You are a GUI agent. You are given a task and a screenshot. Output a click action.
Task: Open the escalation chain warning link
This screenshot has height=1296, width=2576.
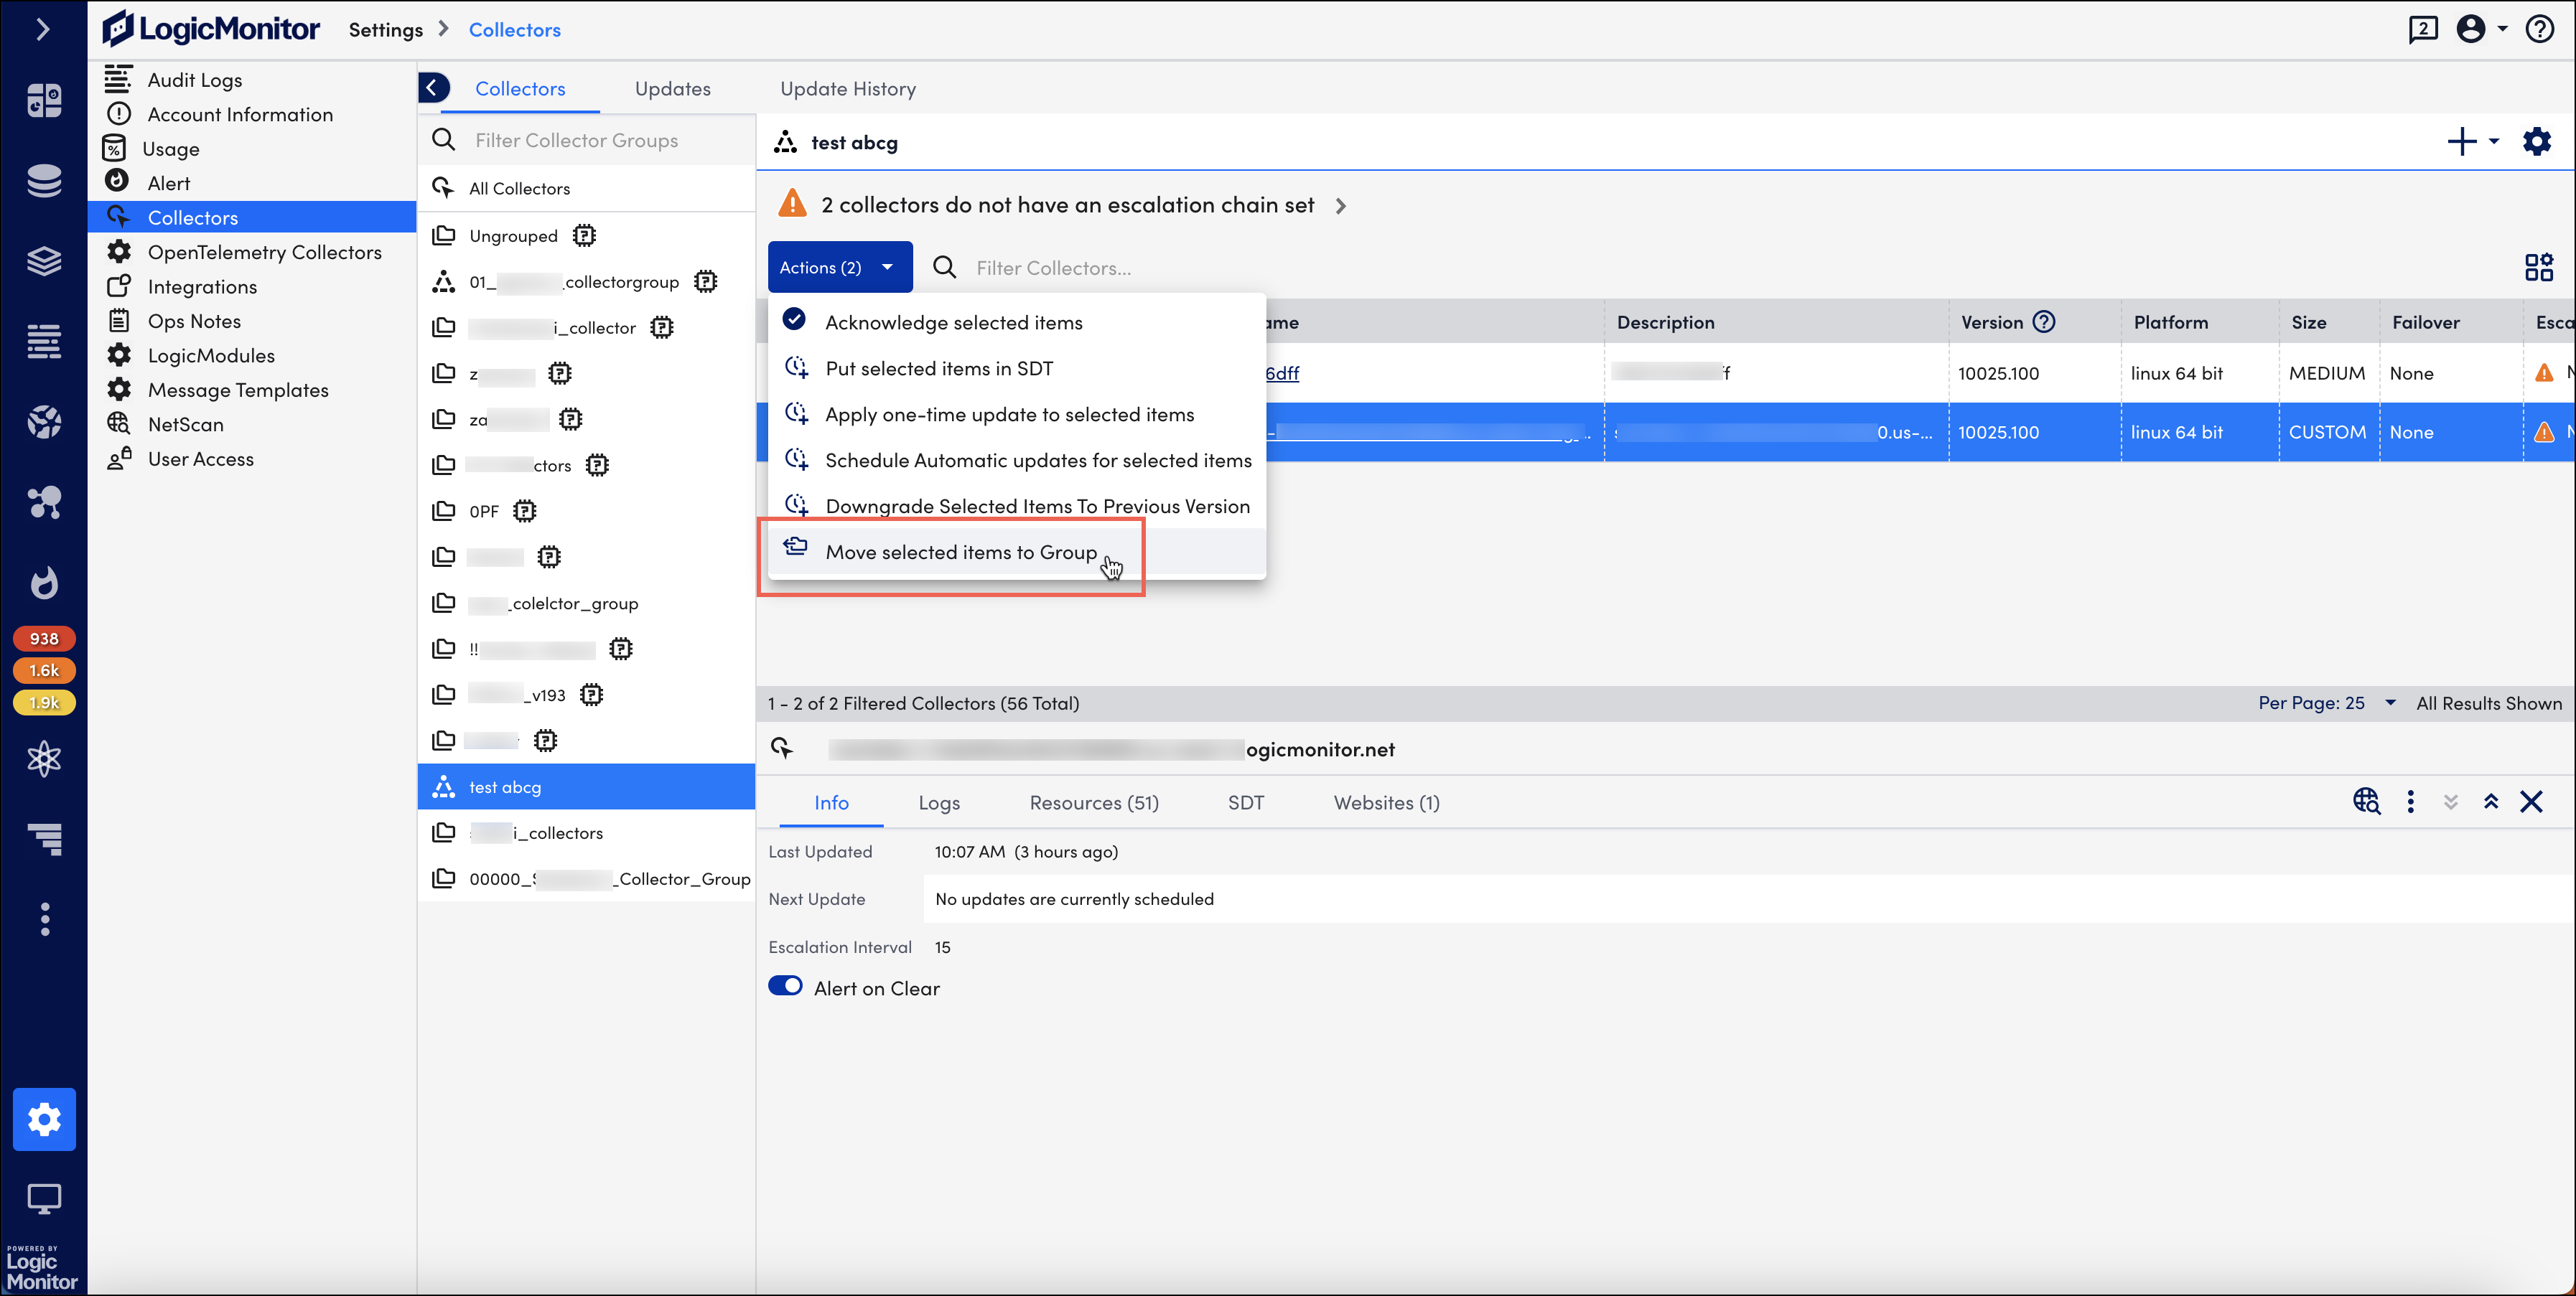tap(1067, 205)
